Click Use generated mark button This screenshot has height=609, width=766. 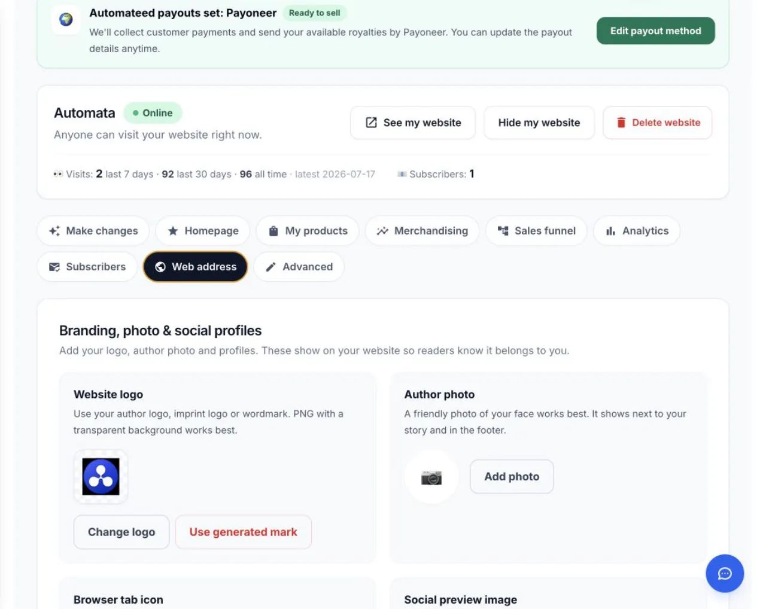pos(244,532)
